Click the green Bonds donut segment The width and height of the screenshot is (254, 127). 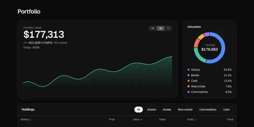(x=198, y=57)
